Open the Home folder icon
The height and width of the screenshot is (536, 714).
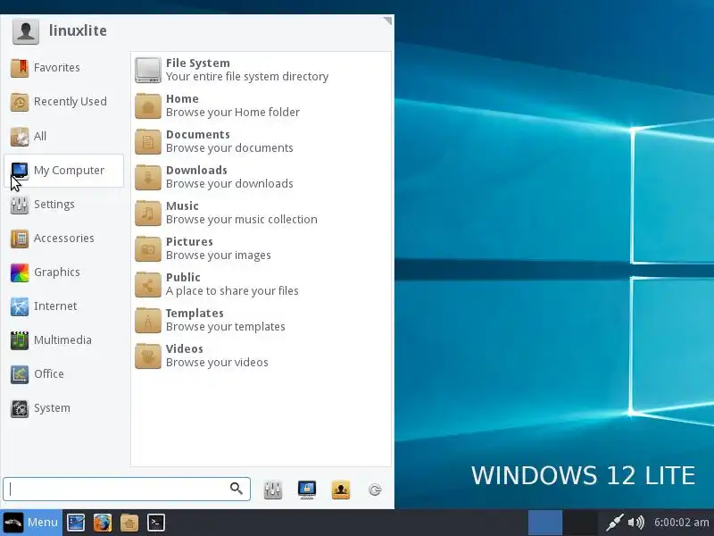pyautogui.click(x=148, y=105)
